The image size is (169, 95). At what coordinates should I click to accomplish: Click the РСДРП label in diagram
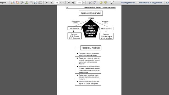coord(91,18)
